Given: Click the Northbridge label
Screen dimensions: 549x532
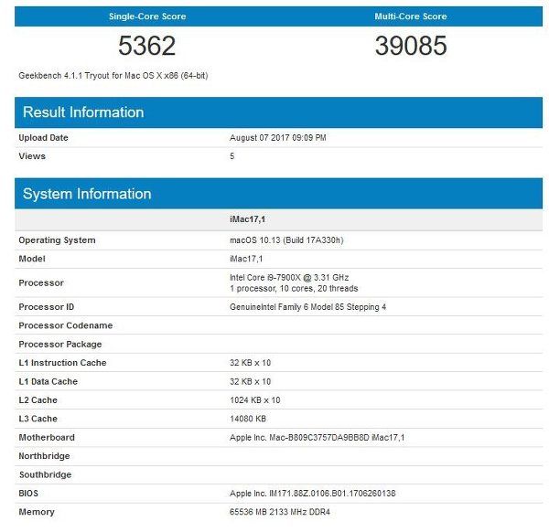Looking at the screenshot, I should [x=44, y=456].
